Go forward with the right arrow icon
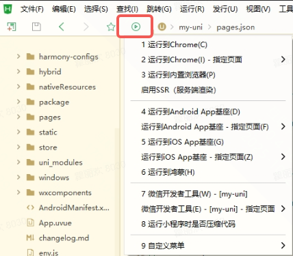 coord(86,27)
